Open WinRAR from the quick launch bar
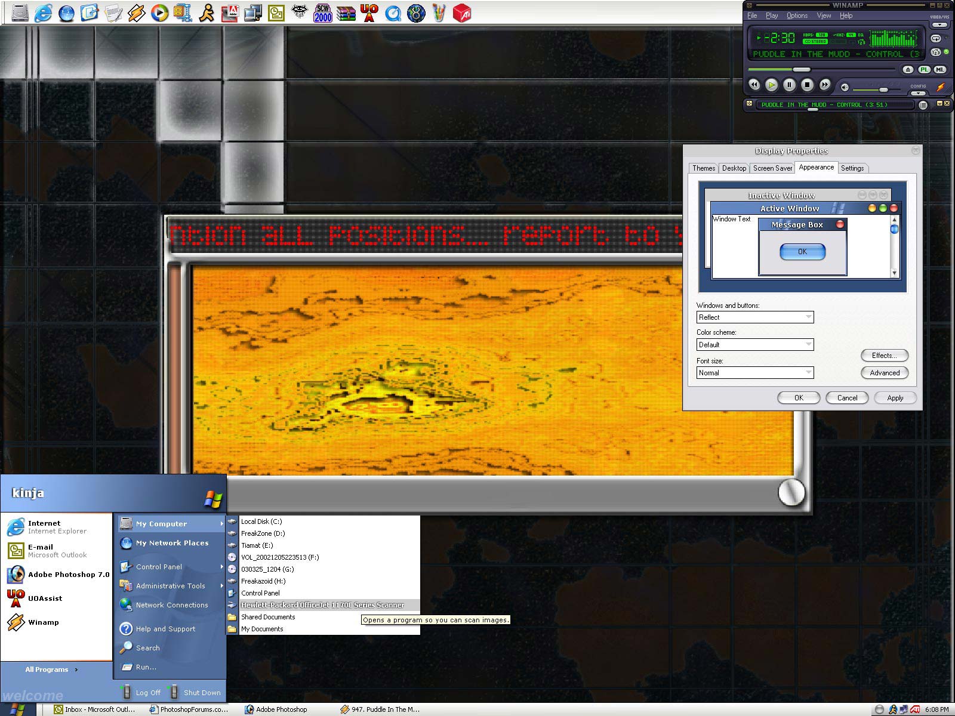 (x=346, y=13)
